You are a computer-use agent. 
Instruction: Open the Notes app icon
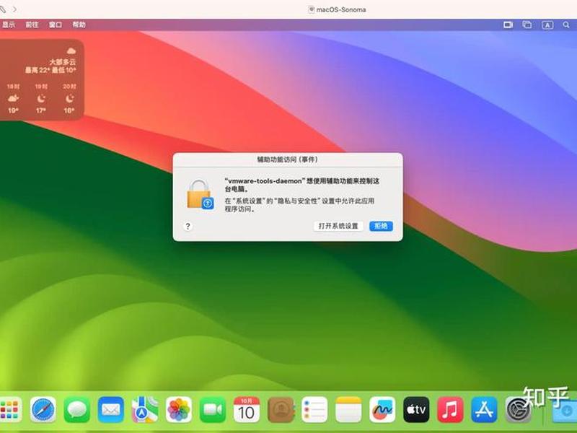coord(348,409)
